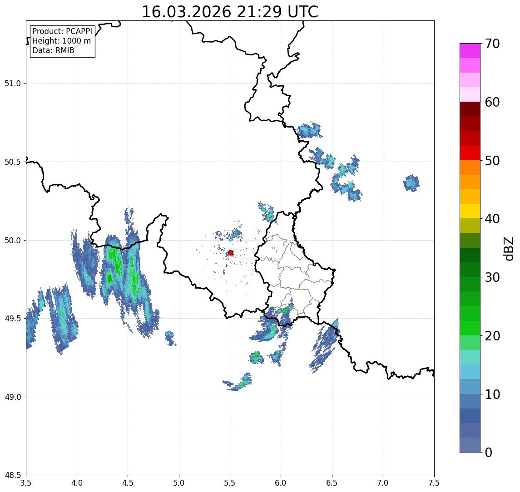Click the light cyan colorbar segment between 10 and 20

pyautogui.click(x=470, y=357)
